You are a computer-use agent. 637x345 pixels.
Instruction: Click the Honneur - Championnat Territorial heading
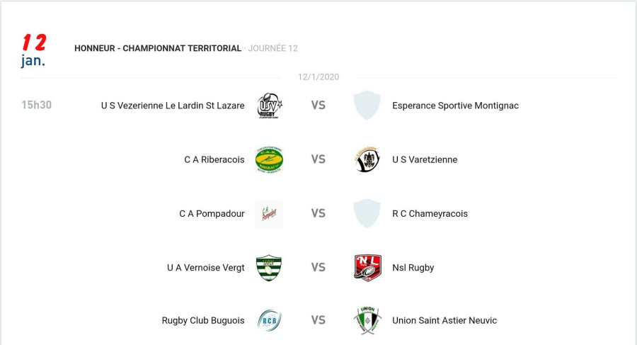[x=158, y=48]
